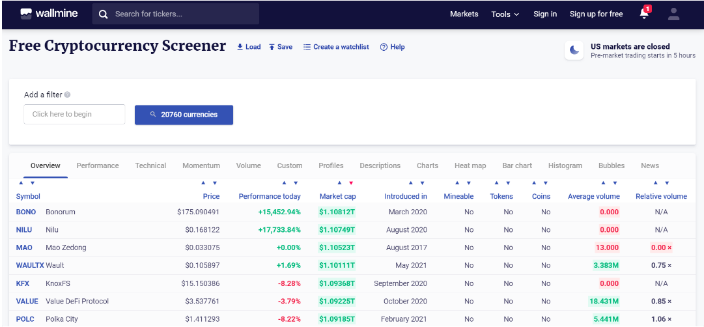
Task: Click the magnifier icon in the search bar
Action: (x=104, y=14)
